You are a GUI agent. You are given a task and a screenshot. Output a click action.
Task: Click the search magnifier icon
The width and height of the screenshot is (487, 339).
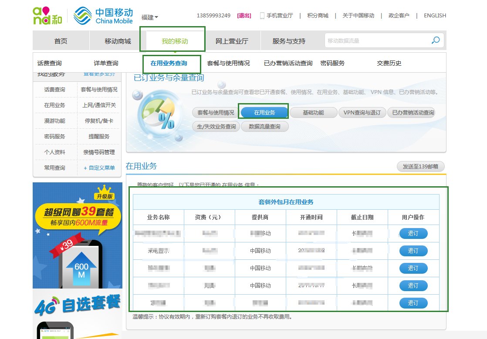(x=435, y=40)
